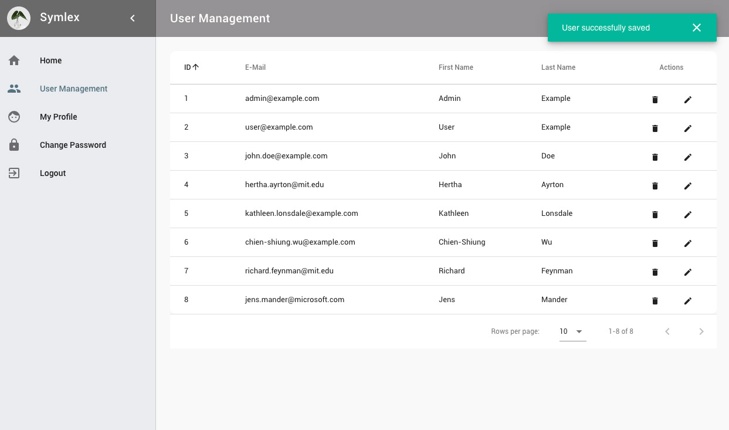Sort by Last Name column header

(558, 67)
